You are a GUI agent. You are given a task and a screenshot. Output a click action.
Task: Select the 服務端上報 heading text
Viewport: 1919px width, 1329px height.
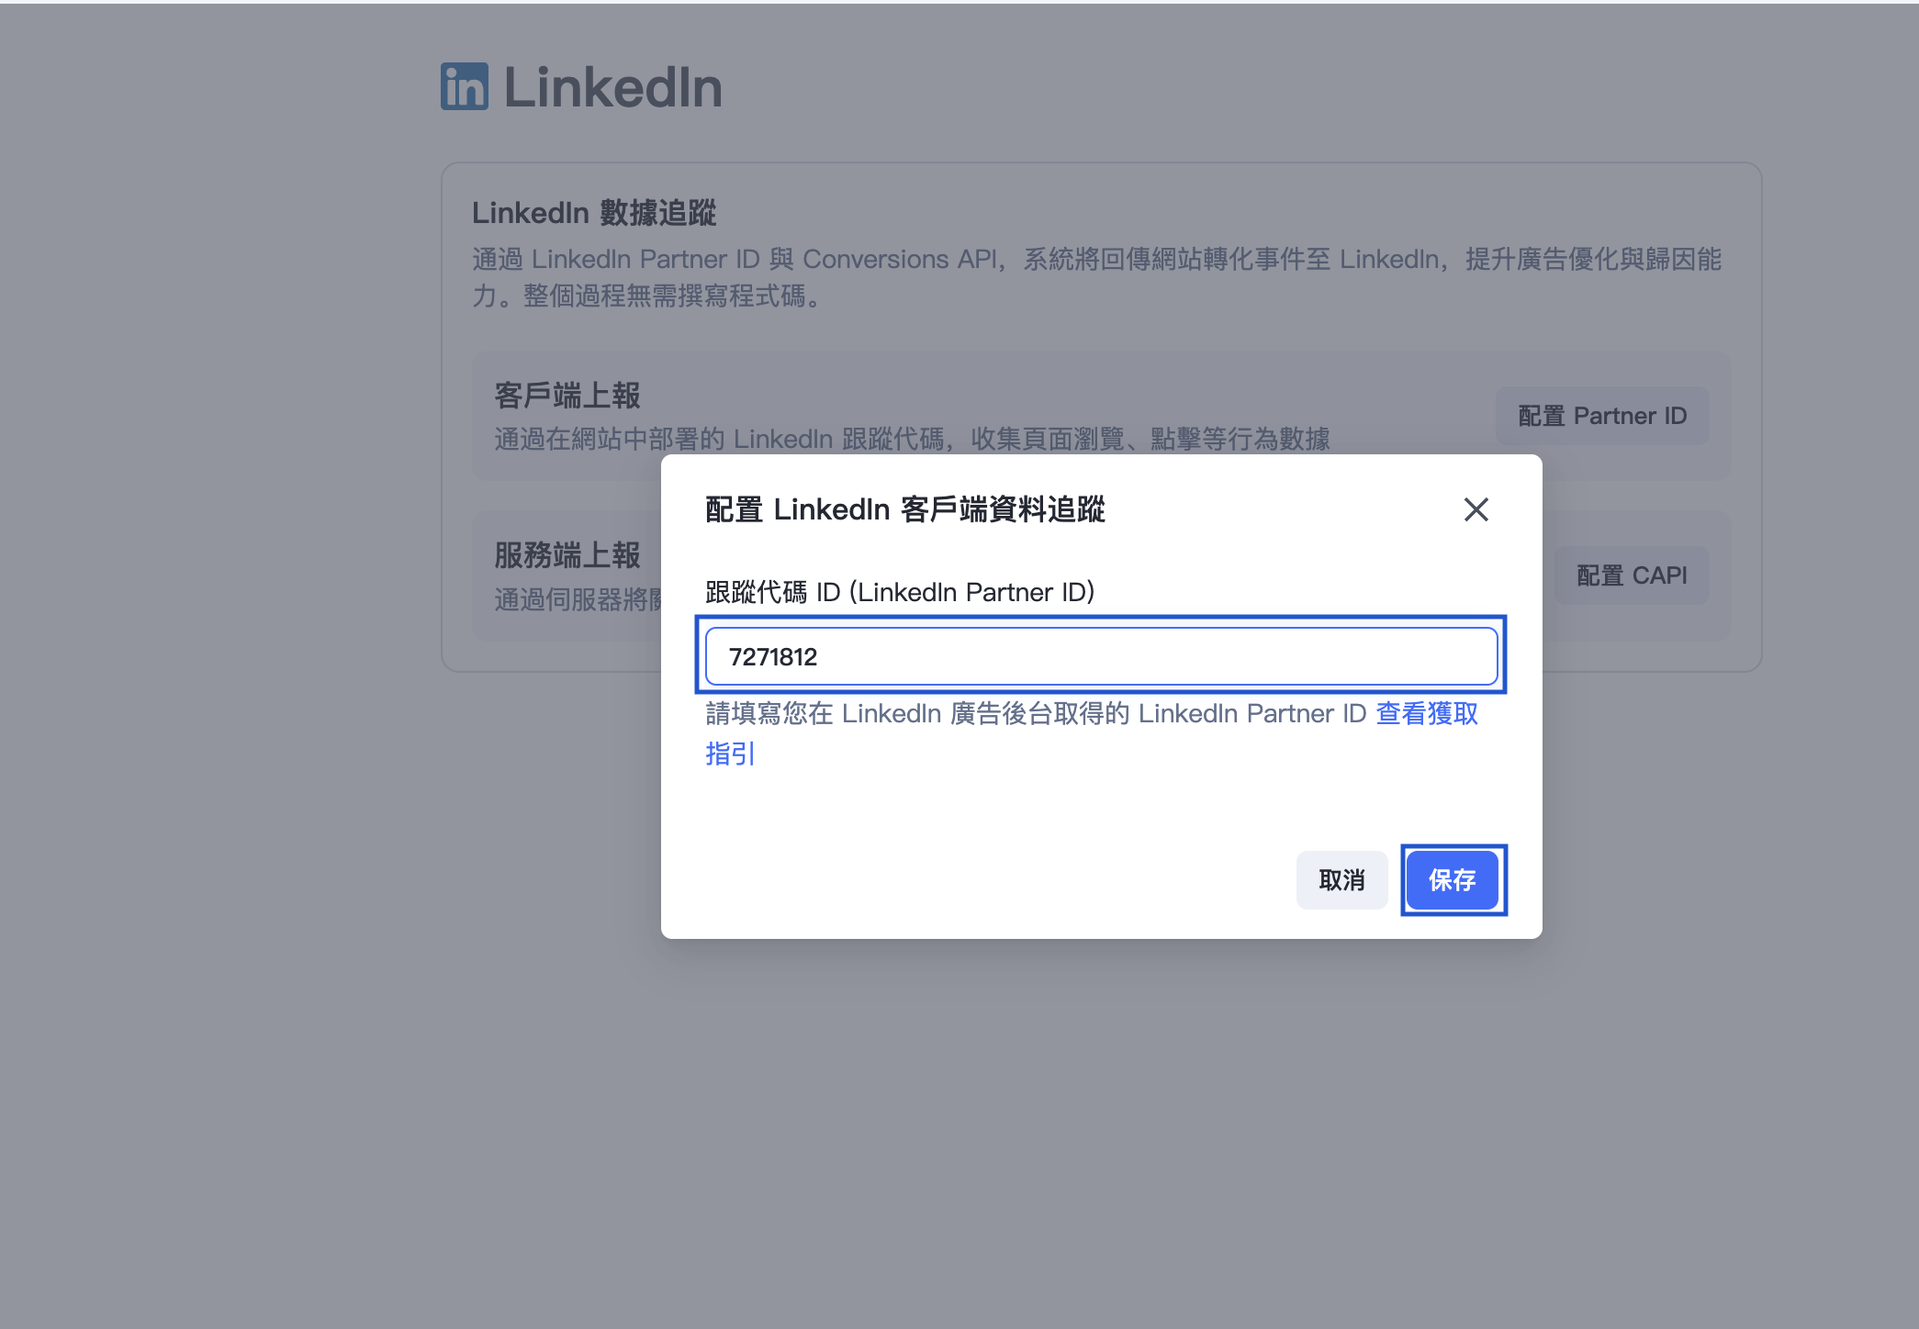coord(567,555)
